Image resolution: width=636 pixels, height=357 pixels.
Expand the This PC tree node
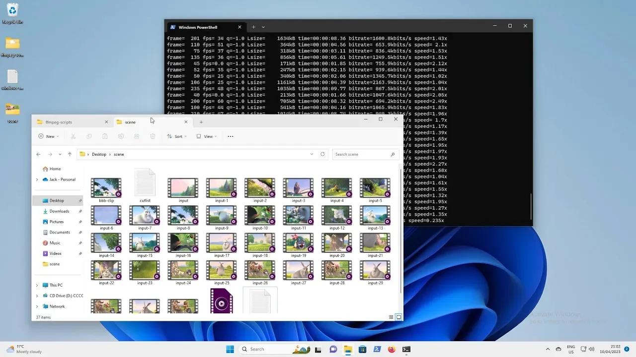pos(37,286)
